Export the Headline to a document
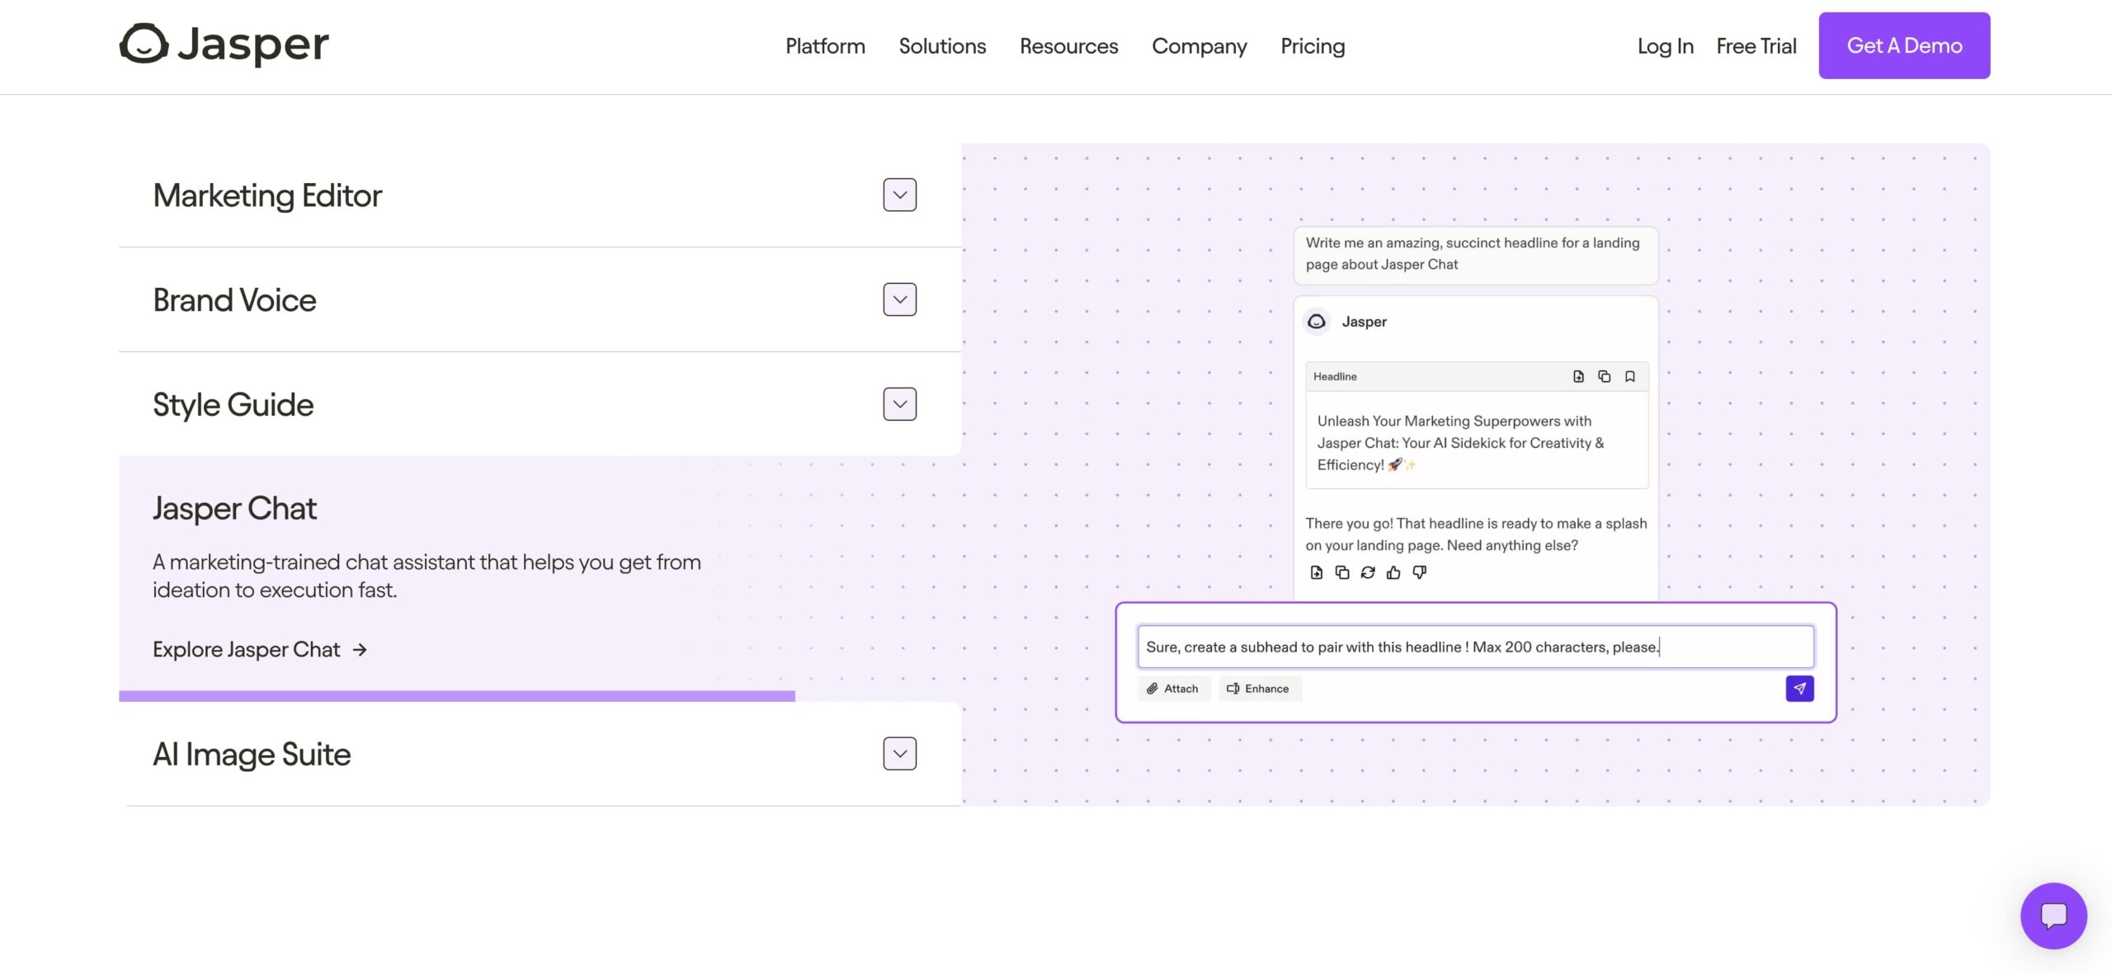Viewport: 2112px width, 974px height. (1579, 376)
